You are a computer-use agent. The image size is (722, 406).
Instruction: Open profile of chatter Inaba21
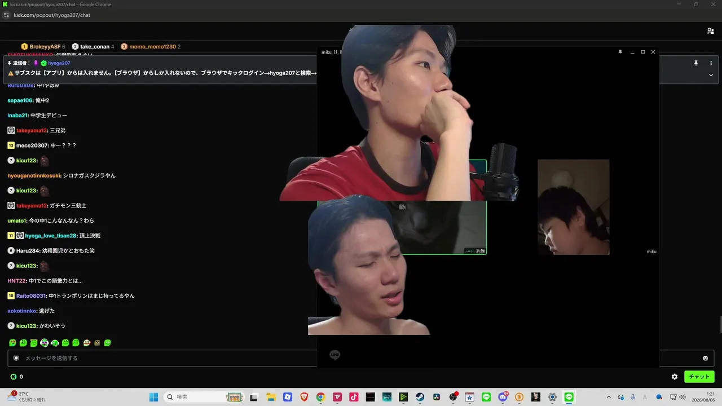[17, 116]
